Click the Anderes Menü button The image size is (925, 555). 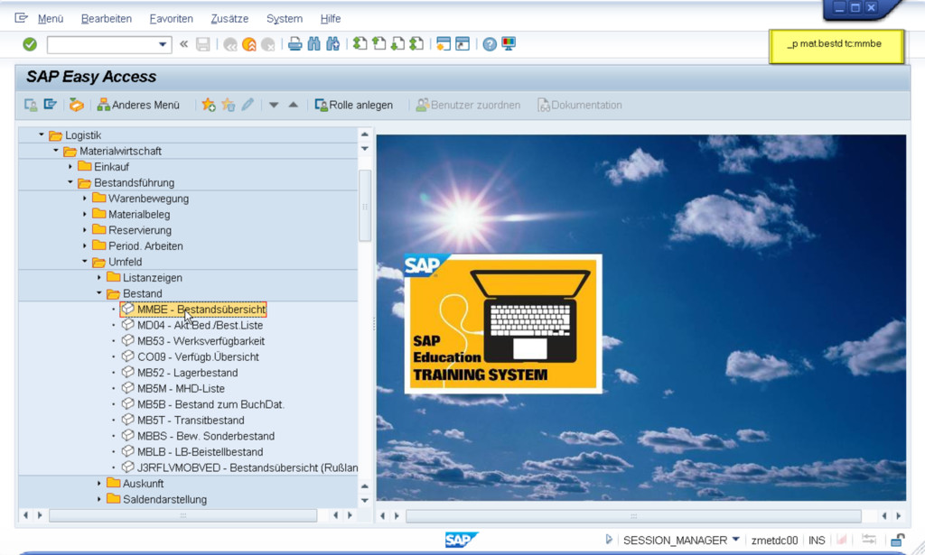(x=138, y=105)
